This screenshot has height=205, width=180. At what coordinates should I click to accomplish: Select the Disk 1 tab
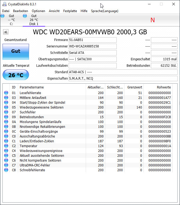tap(34, 20)
